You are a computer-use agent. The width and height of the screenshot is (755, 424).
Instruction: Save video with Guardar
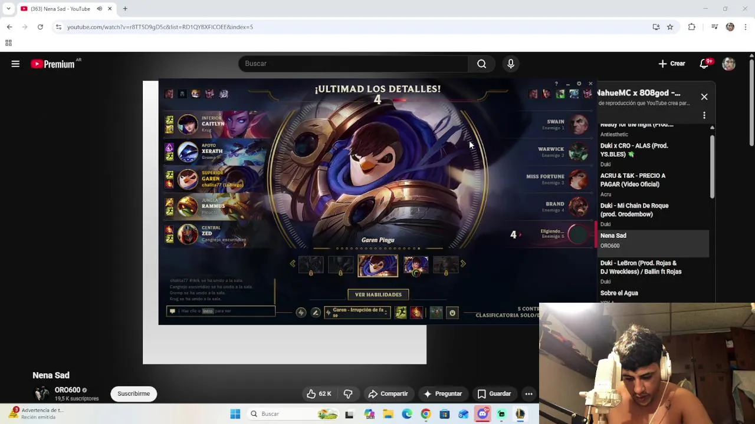tap(494, 393)
